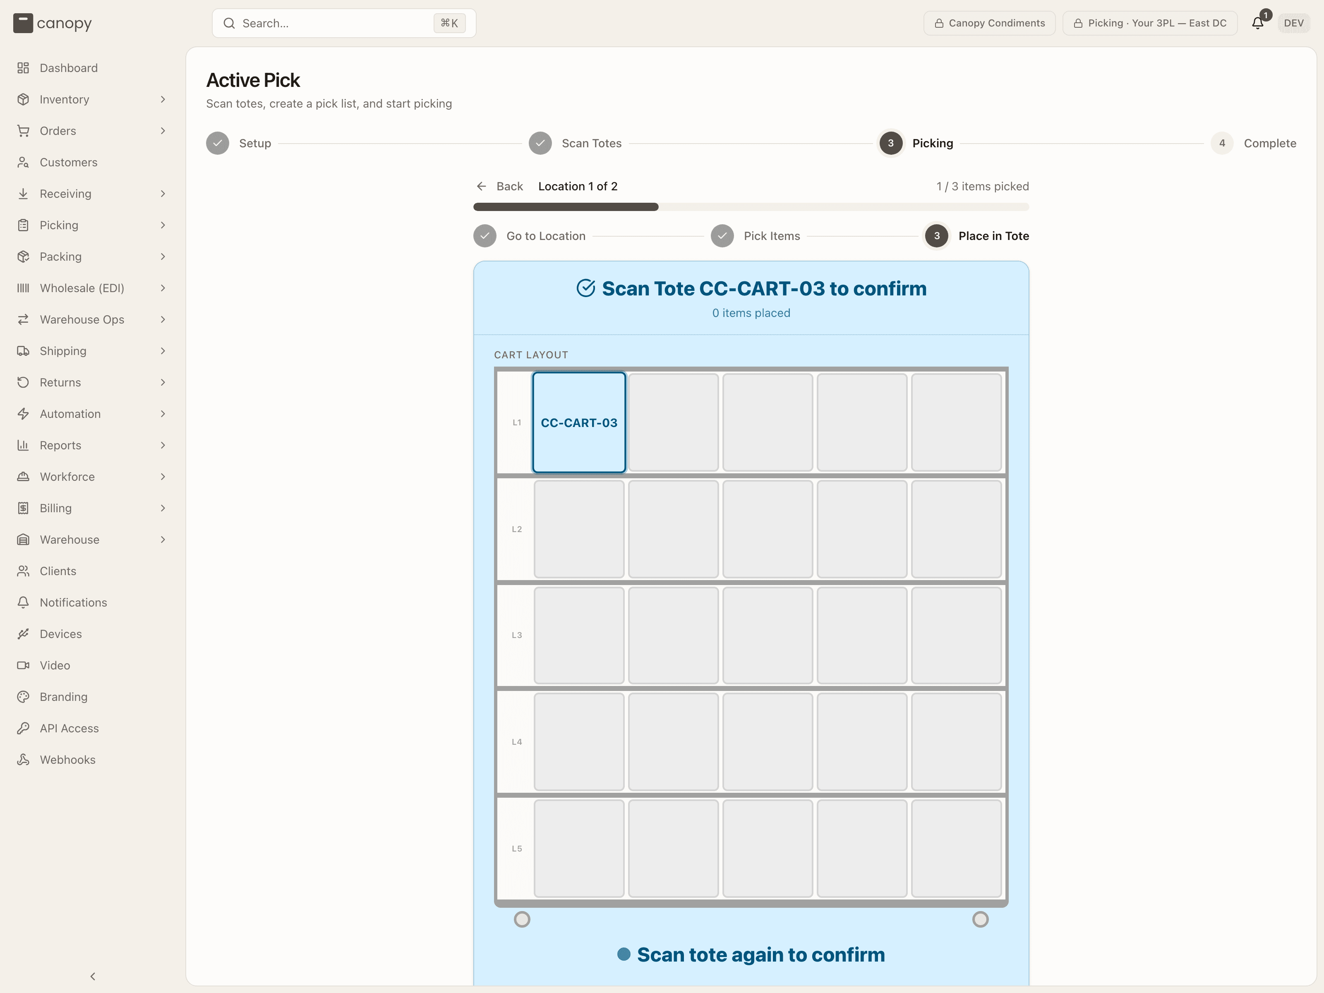Expand the Warehouse Ops chevron
The image size is (1324, 993).
point(163,320)
